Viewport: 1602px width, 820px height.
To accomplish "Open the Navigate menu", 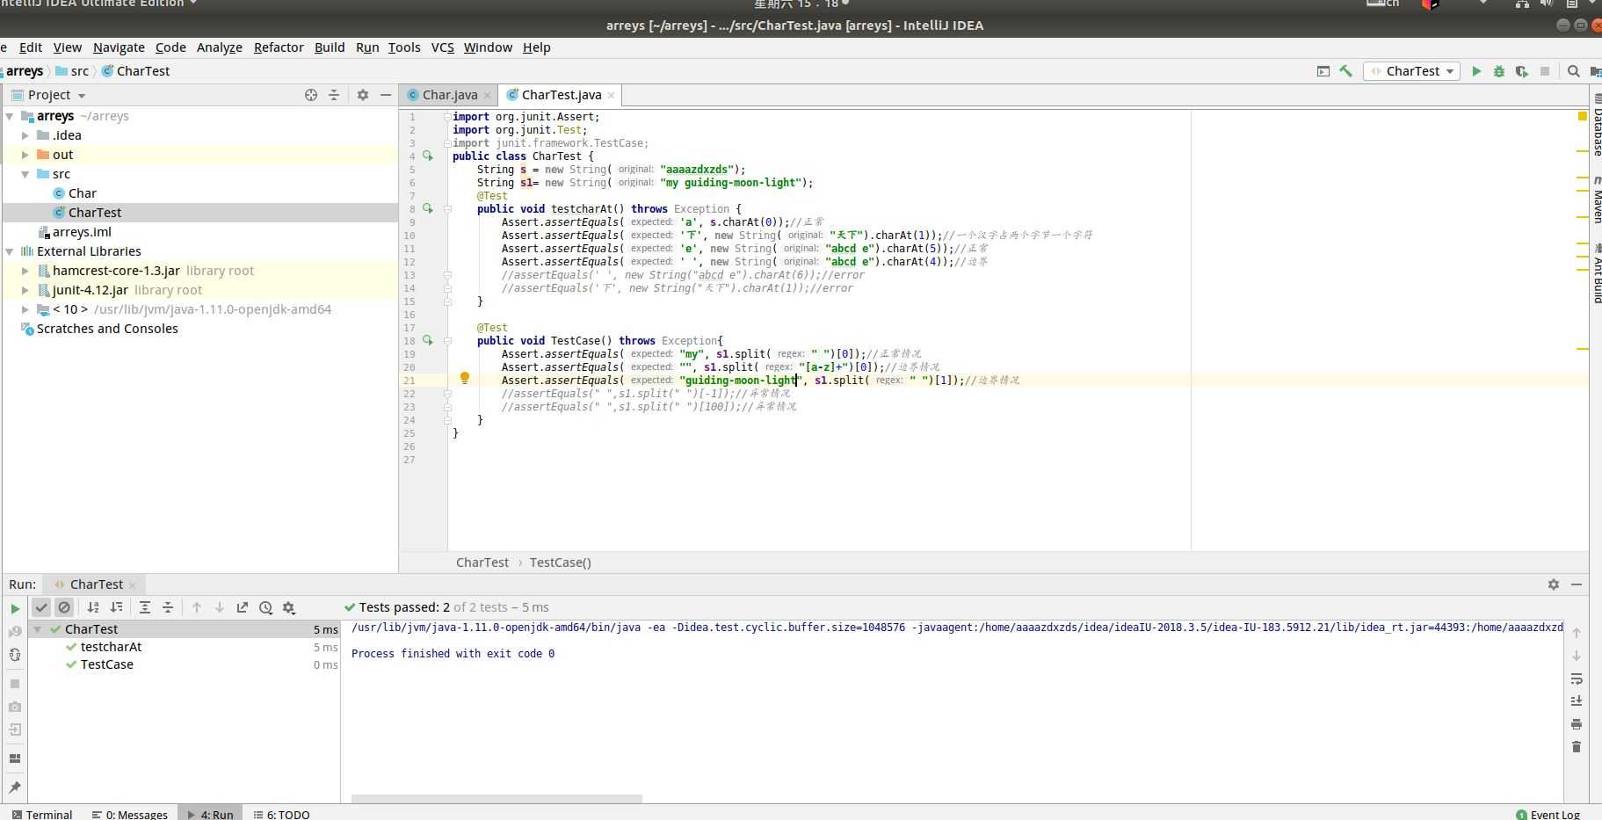I will pyautogui.click(x=119, y=47).
